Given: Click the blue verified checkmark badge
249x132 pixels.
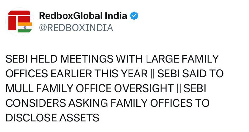Looking at the screenshot, I should 134,16.
